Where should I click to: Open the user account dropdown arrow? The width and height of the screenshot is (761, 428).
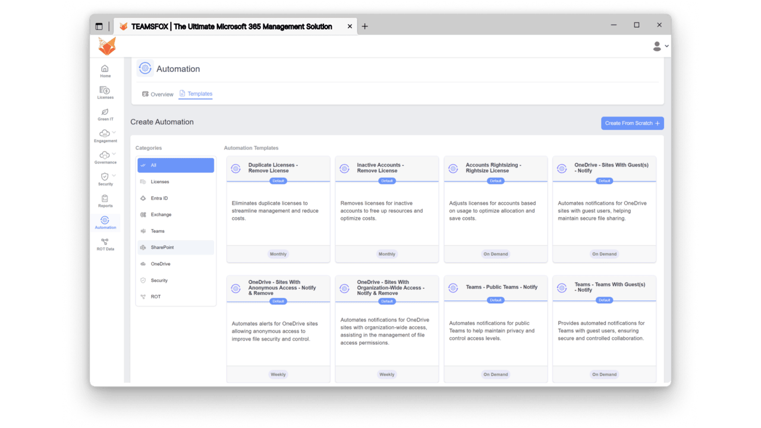[666, 46]
